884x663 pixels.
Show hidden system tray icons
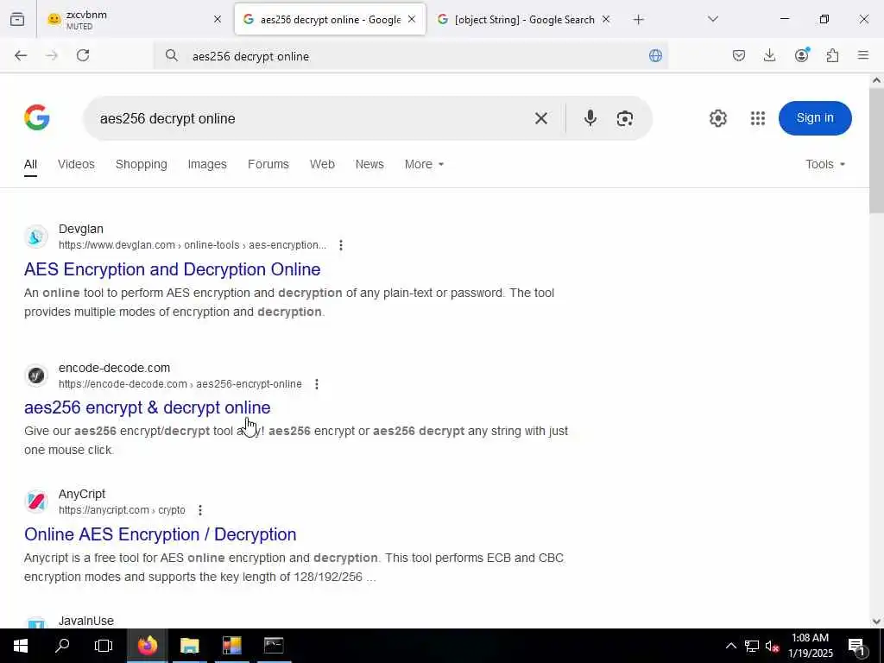730,646
